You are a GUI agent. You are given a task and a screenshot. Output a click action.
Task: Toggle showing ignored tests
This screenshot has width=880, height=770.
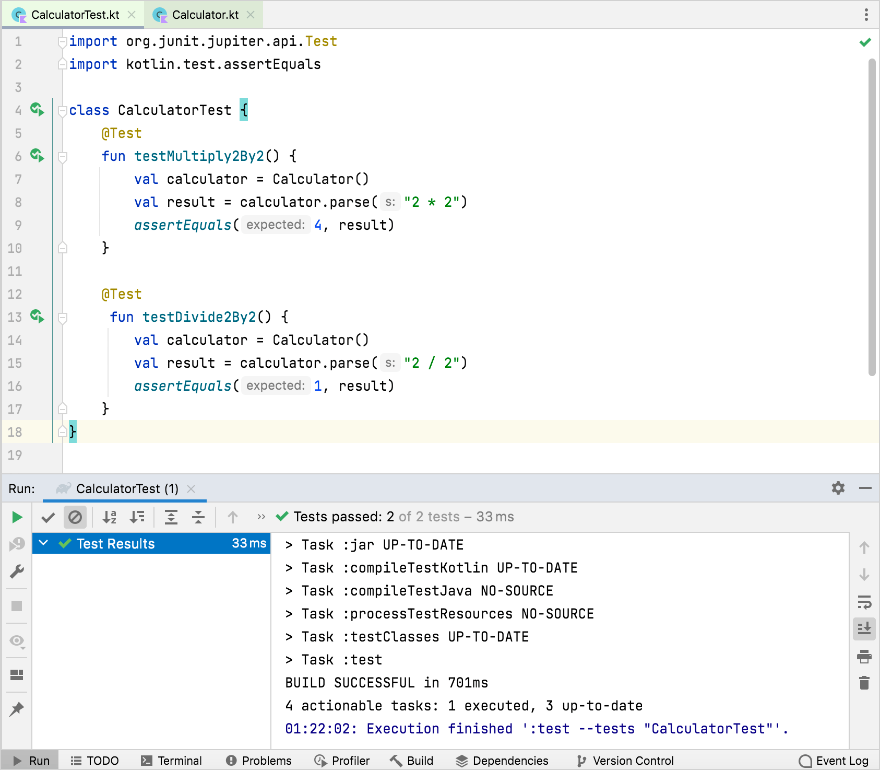[75, 517]
